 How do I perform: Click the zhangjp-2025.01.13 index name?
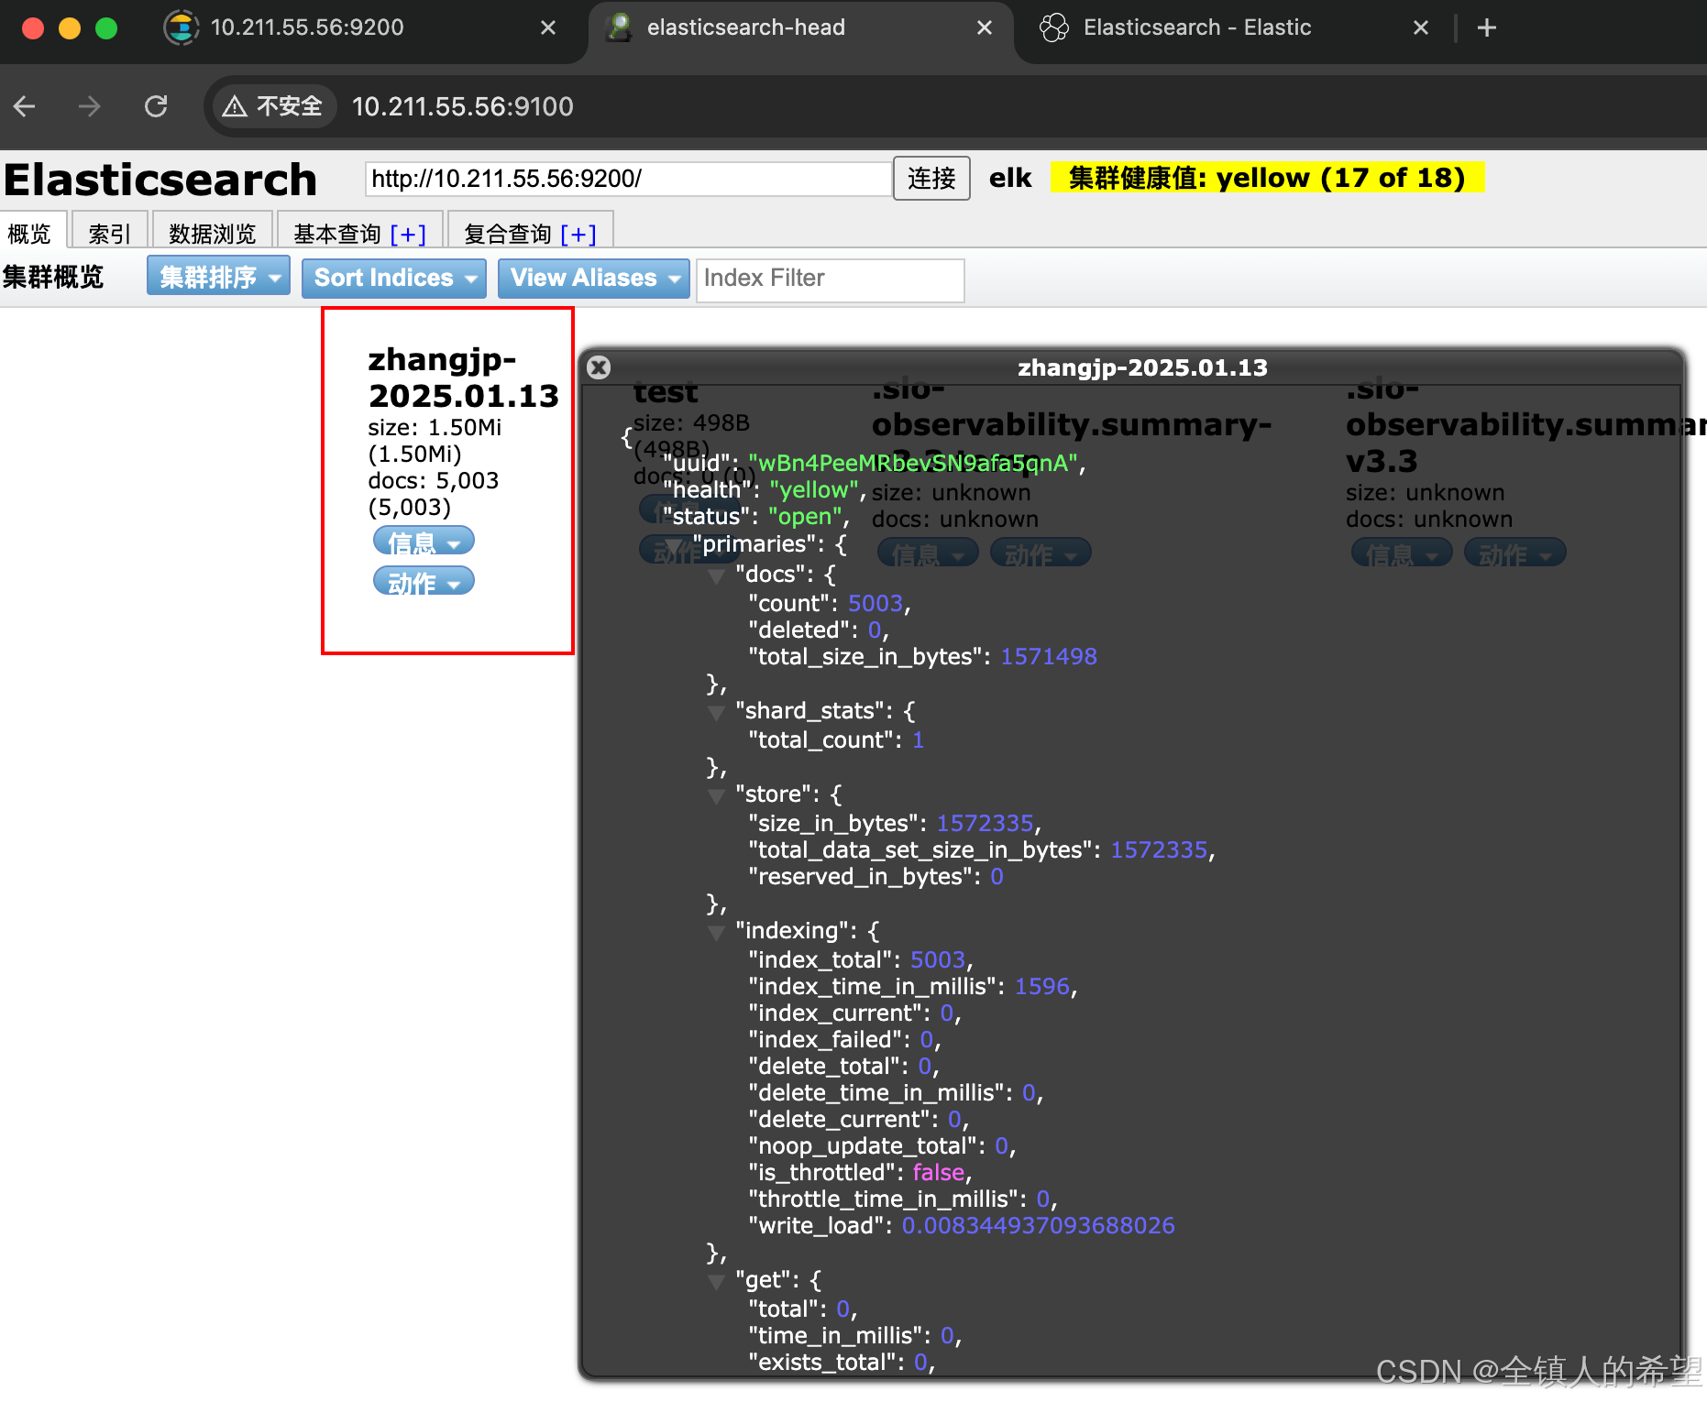click(463, 378)
